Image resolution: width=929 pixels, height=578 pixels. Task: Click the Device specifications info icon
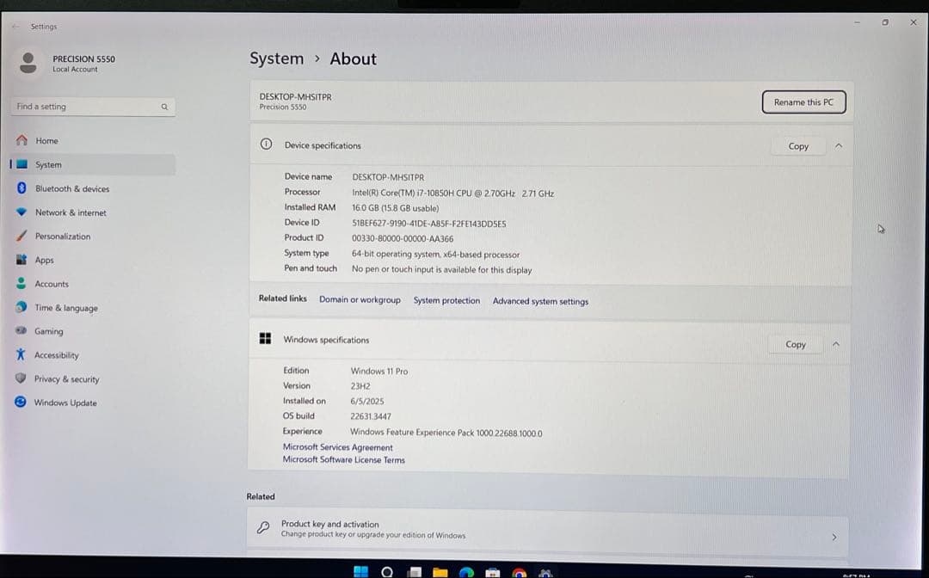pyautogui.click(x=266, y=144)
